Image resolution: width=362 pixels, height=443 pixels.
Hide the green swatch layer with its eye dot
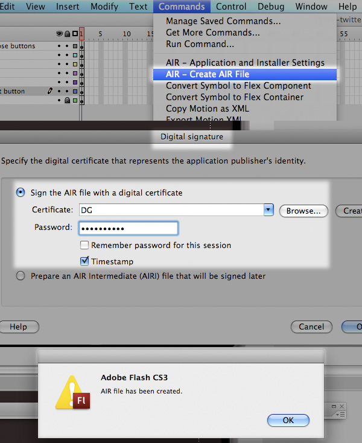tap(59, 100)
